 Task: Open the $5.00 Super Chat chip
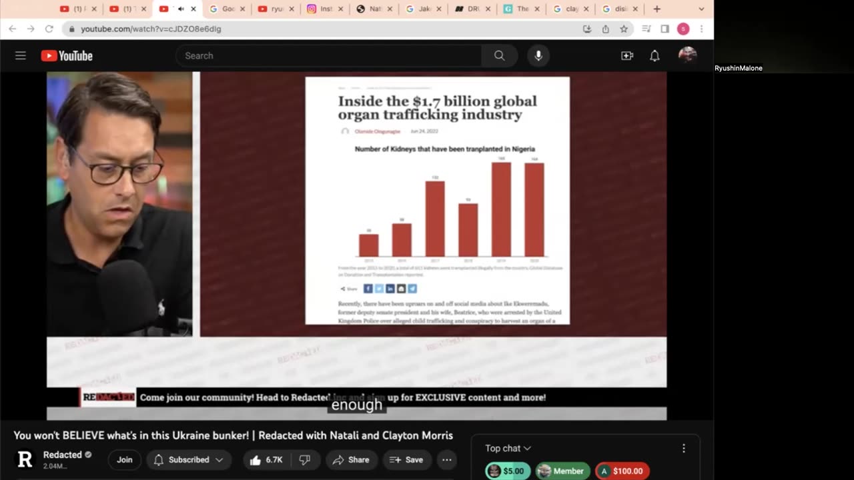point(508,471)
